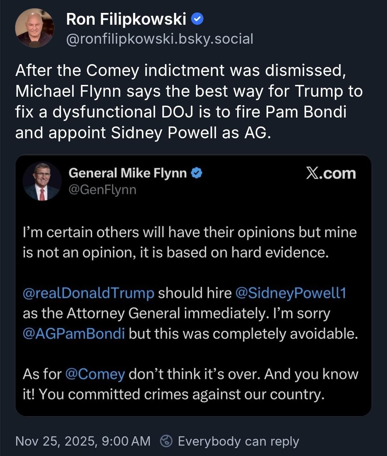Click General Mike Flynn's profile picture
This screenshot has height=456, width=387.
42,181
